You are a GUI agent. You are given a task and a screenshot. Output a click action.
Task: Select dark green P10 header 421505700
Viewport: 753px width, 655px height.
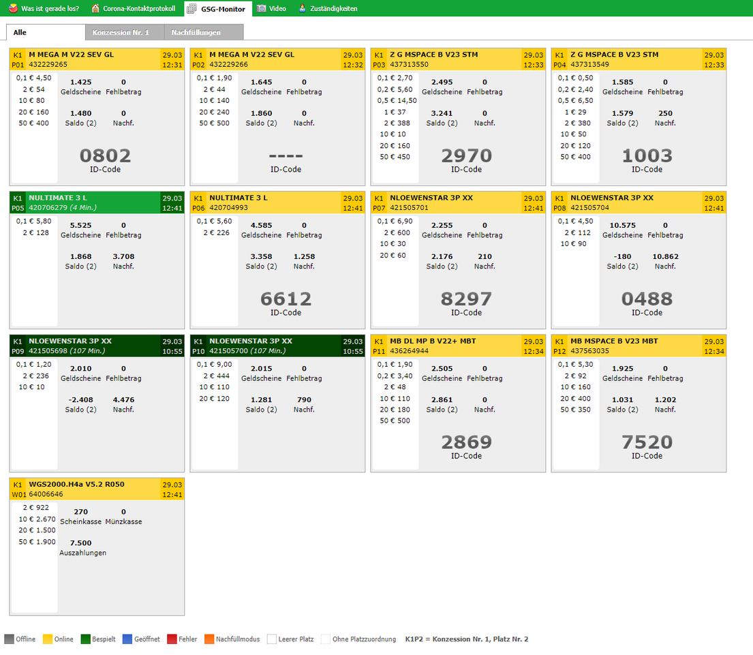(277, 346)
